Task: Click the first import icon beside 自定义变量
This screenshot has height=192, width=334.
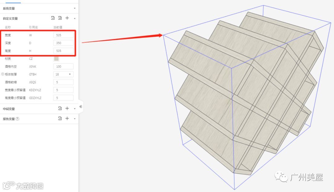Action: (53, 18)
